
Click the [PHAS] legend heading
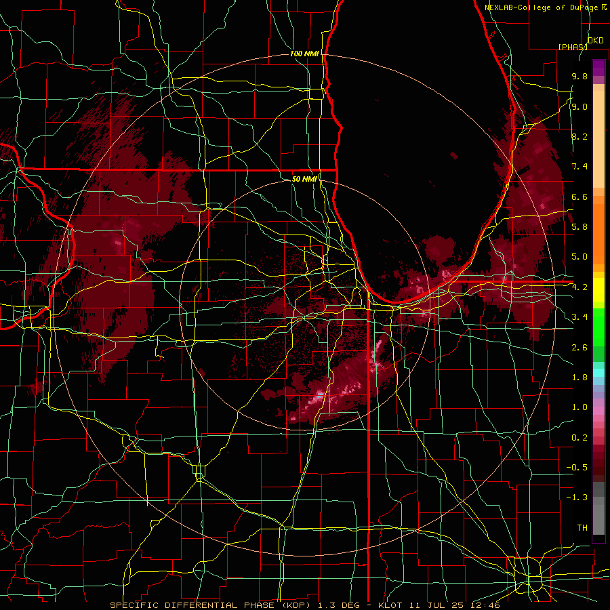tap(573, 47)
